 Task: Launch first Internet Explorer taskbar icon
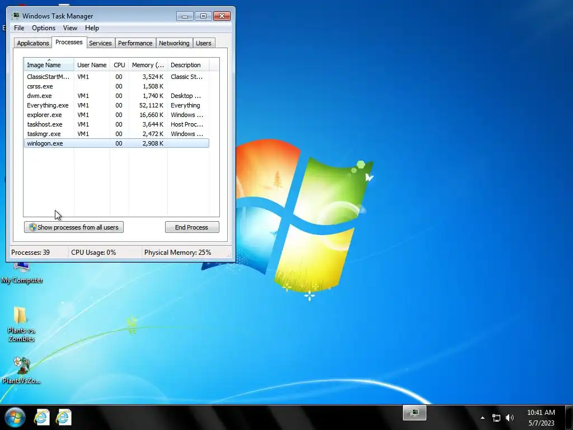tap(41, 417)
